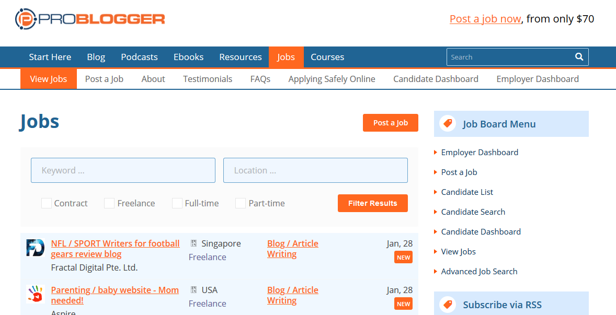Image resolution: width=616 pixels, height=315 pixels.
Task: Open Candidate Search sidebar link
Action: [473, 212]
